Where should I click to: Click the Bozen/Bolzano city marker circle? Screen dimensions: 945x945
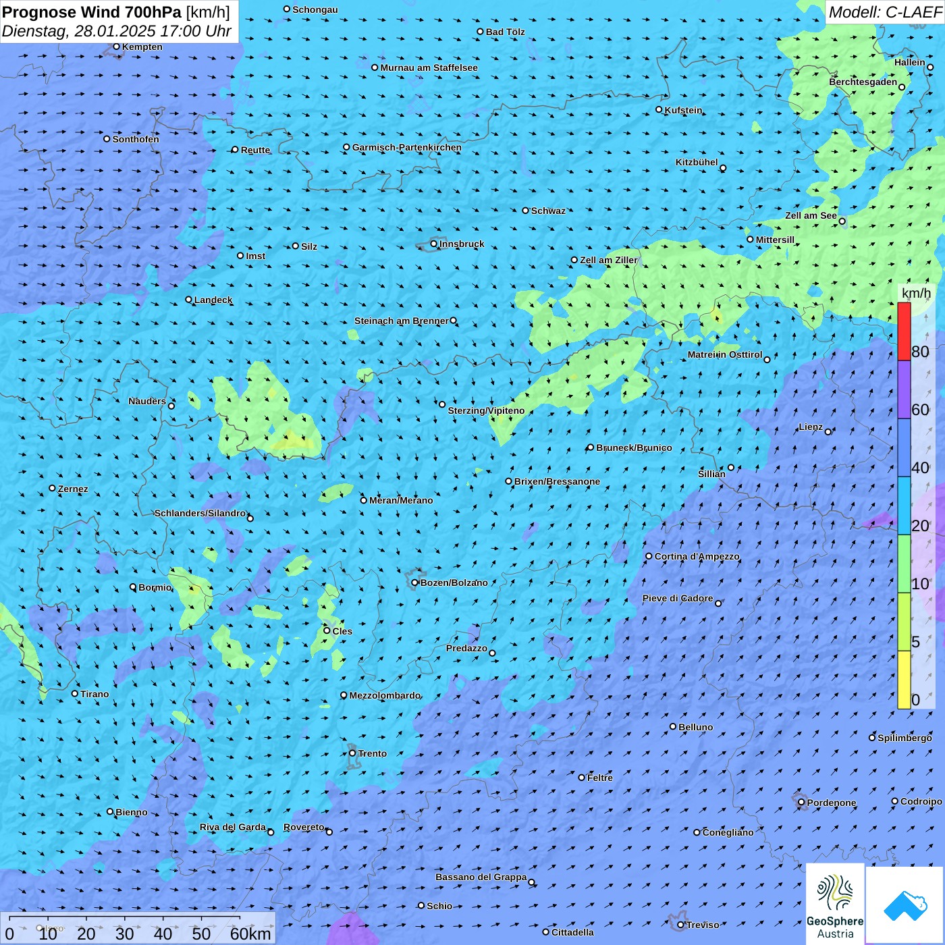(415, 583)
